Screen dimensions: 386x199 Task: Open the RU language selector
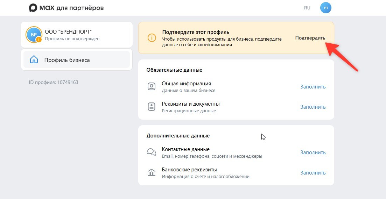(307, 8)
